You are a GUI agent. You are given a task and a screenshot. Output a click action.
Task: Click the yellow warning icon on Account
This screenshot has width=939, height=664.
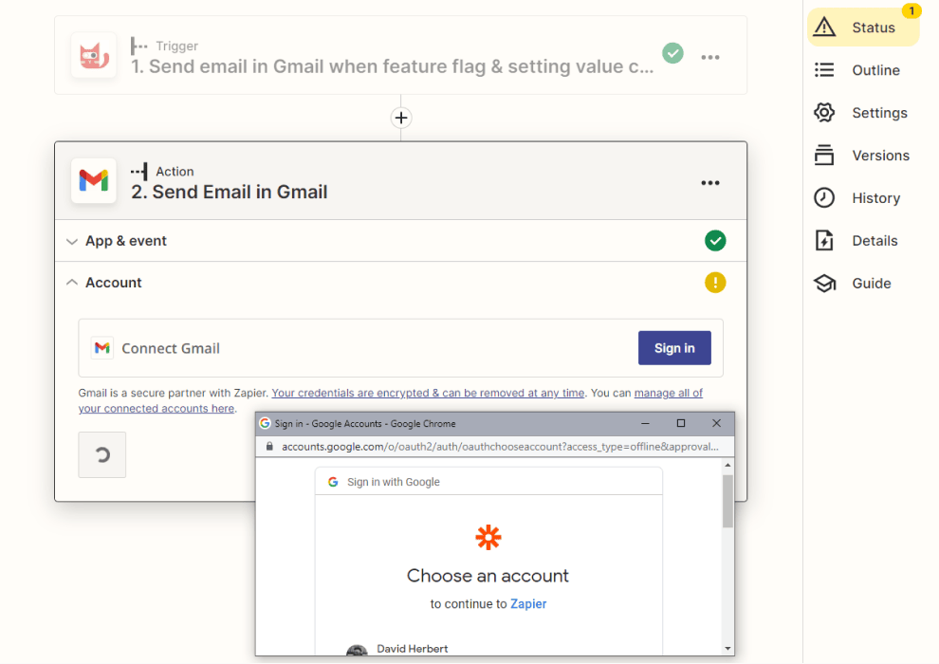(x=715, y=282)
